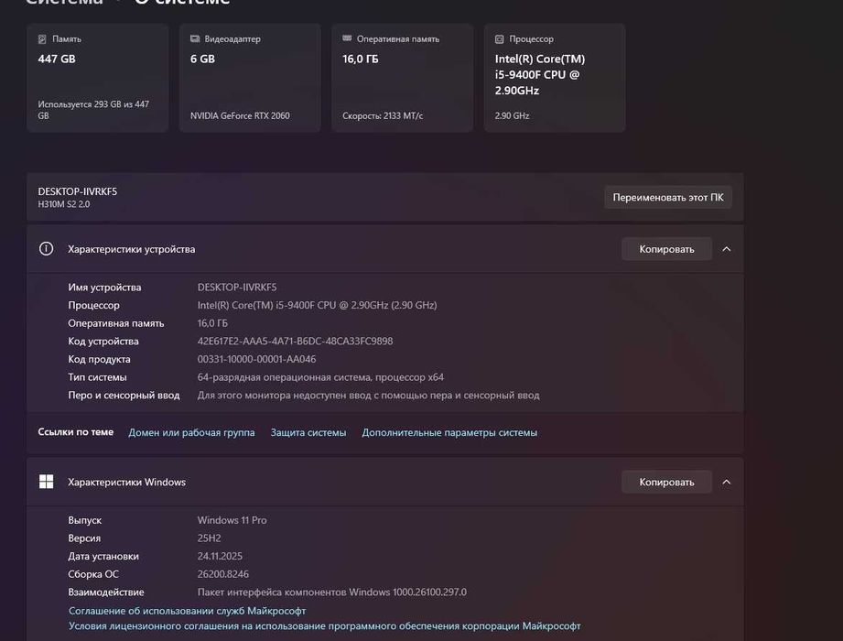The width and height of the screenshot is (843, 641).
Task: Click Переименовать этот ПК button
Action: pyautogui.click(x=668, y=198)
